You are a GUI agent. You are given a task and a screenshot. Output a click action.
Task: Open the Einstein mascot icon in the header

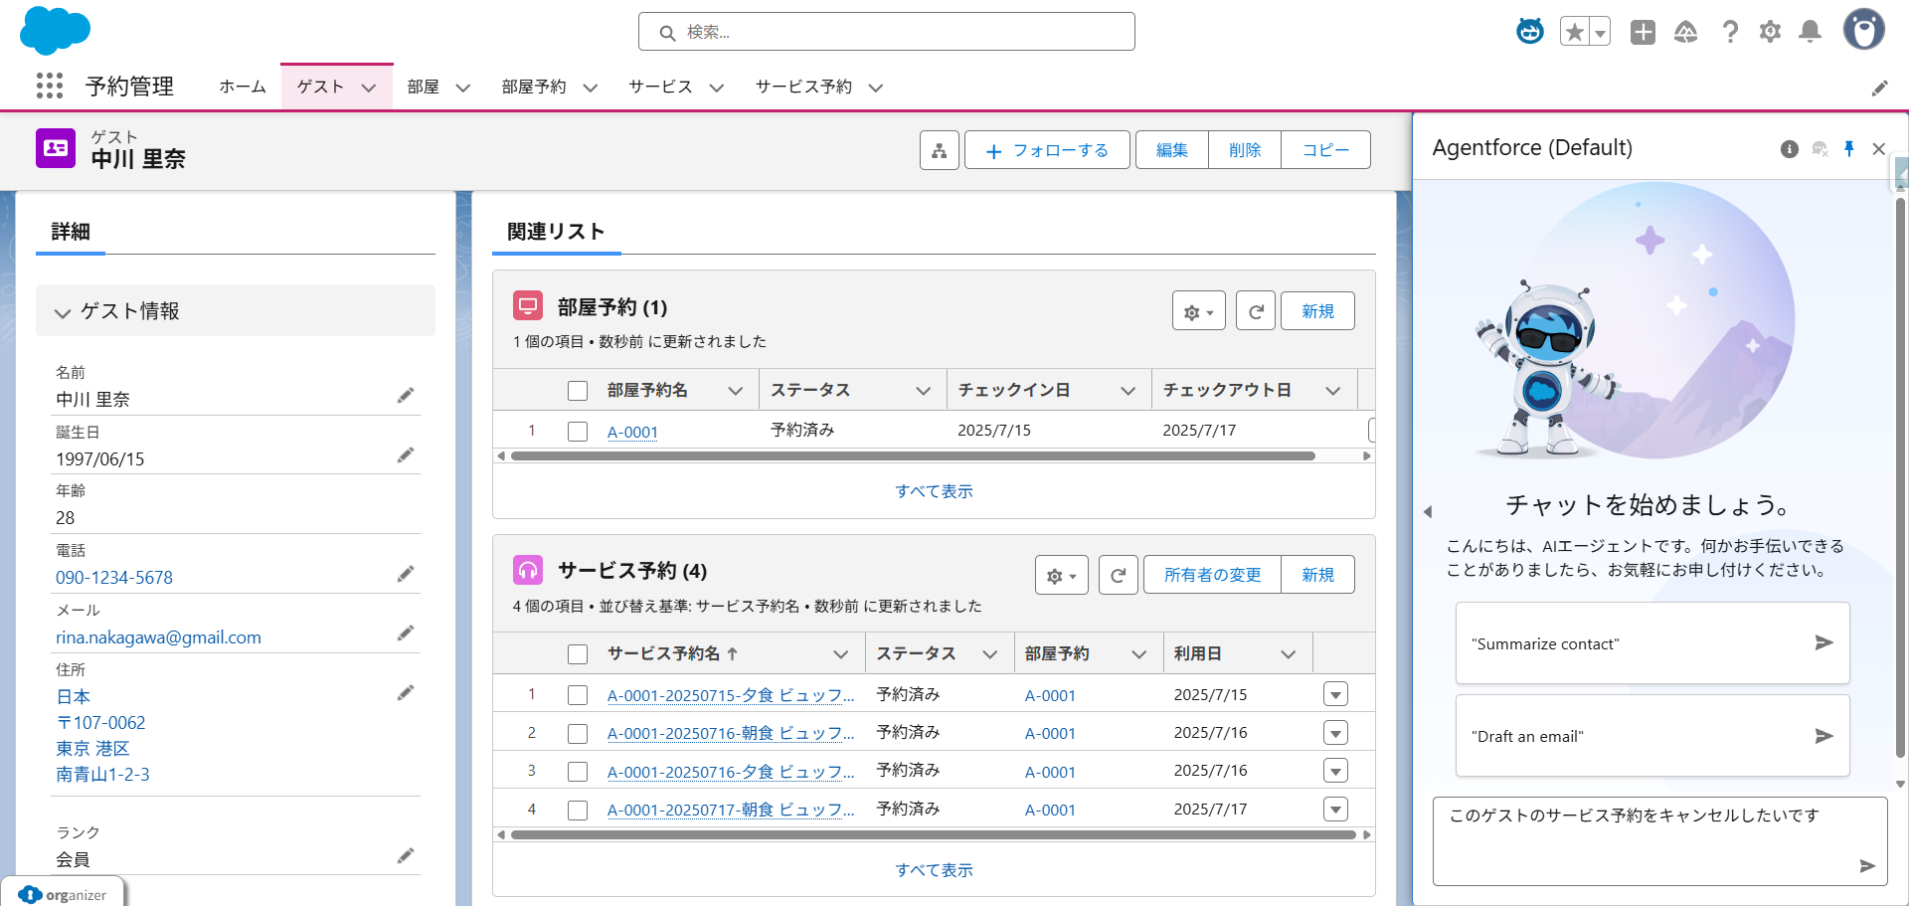pos(1529,31)
